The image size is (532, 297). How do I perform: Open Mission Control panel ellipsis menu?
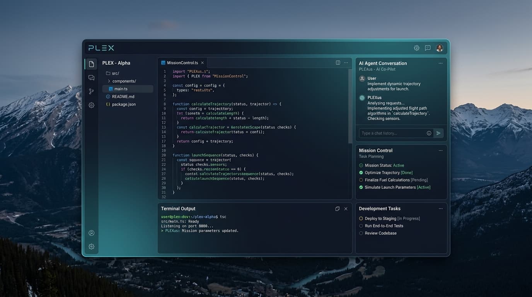tap(440, 150)
